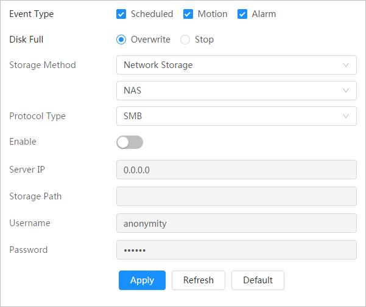Image resolution: width=366 pixels, height=307 pixels.
Task: Click the Username field with anonymity
Action: click(x=236, y=223)
